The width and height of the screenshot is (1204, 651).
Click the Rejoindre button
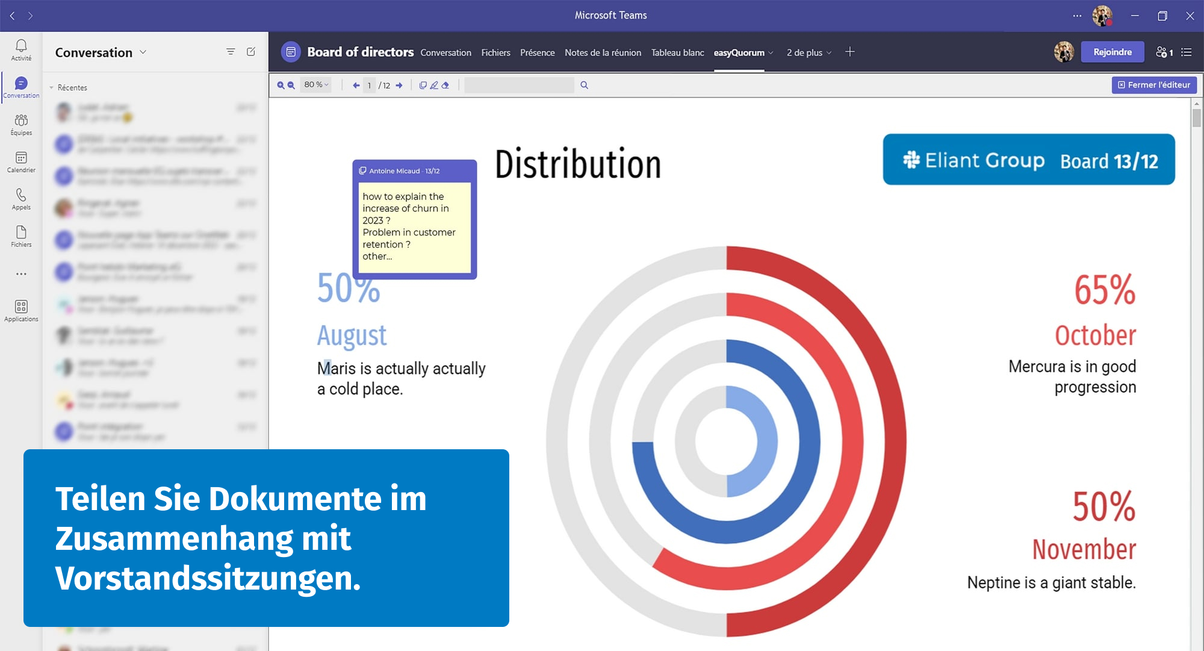coord(1112,52)
